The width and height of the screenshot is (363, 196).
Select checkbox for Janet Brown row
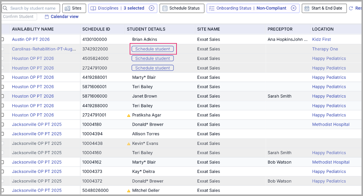click(3, 96)
